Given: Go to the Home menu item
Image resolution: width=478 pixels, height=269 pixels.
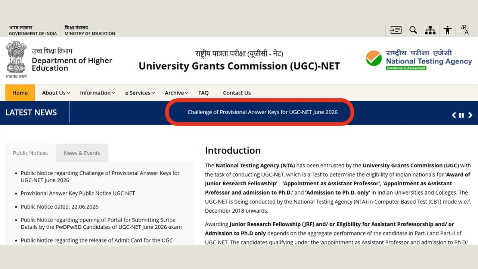Looking at the screenshot, I should [x=20, y=93].
